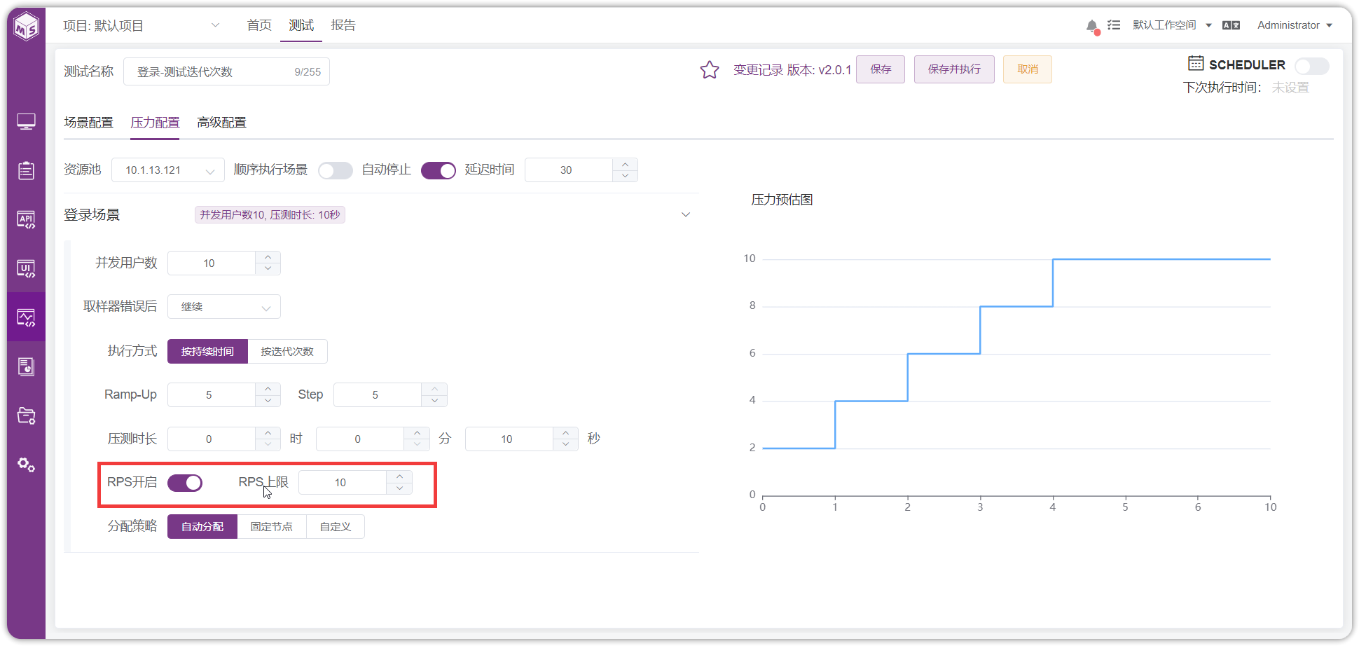Toggle the SCHEDULER switch

point(1311,66)
